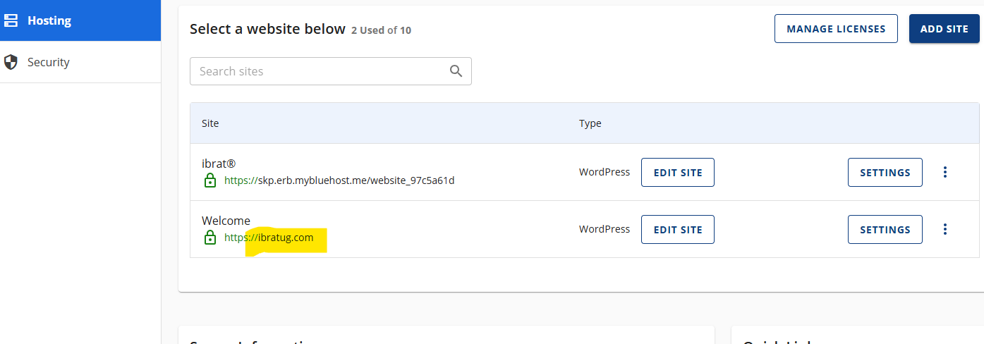
Task: Click the Hosting server icon
Action: (11, 20)
